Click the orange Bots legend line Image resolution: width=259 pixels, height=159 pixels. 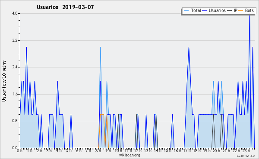241,11
